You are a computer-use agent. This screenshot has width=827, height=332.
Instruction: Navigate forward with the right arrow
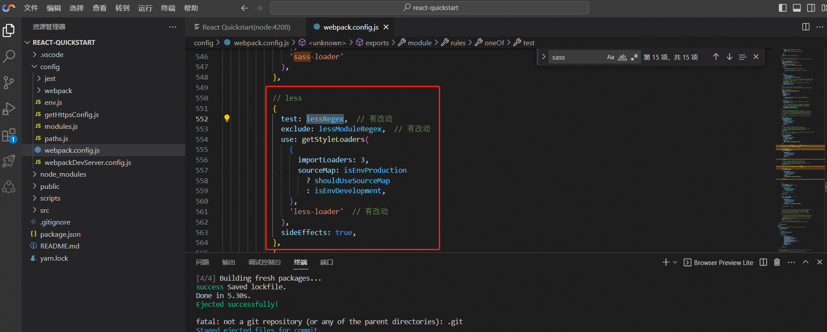point(259,8)
